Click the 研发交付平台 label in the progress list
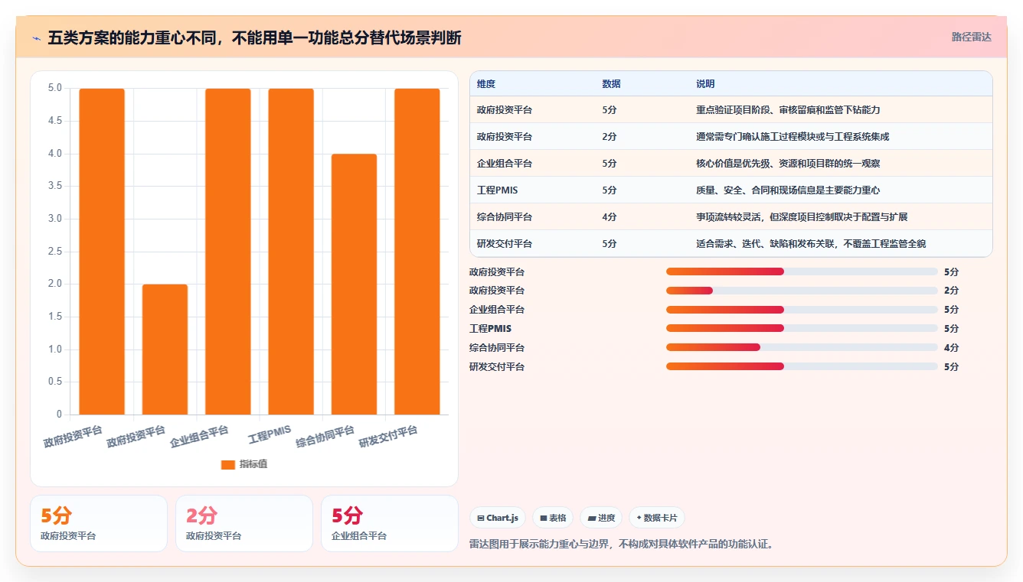The height and width of the screenshot is (582, 1023). coord(497,367)
